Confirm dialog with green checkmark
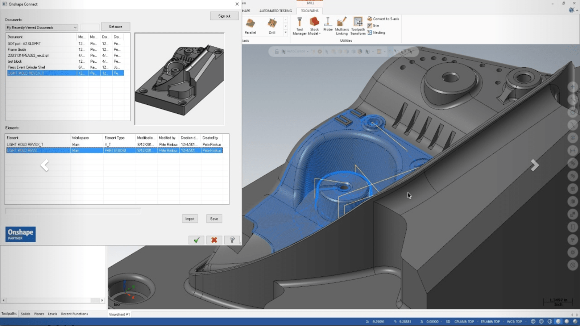 coord(196,240)
